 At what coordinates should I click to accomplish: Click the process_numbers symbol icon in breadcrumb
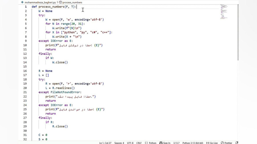[61, 2]
